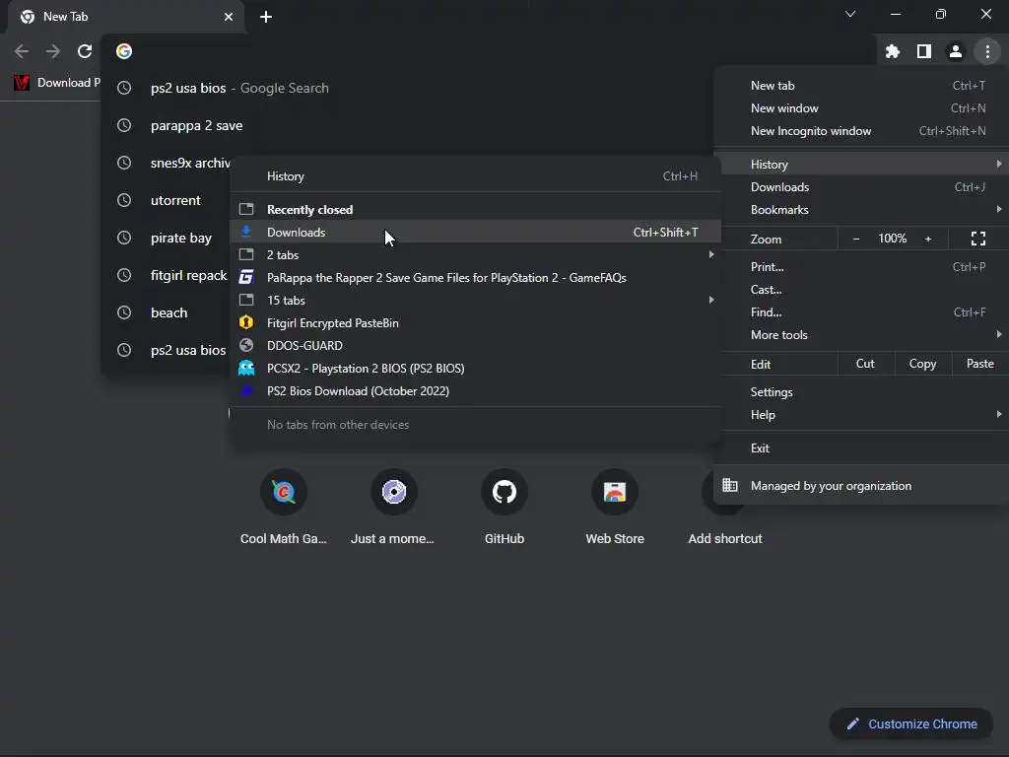Select fitgirl repack suggestion
This screenshot has height=757, width=1009.
pyautogui.click(x=167, y=275)
